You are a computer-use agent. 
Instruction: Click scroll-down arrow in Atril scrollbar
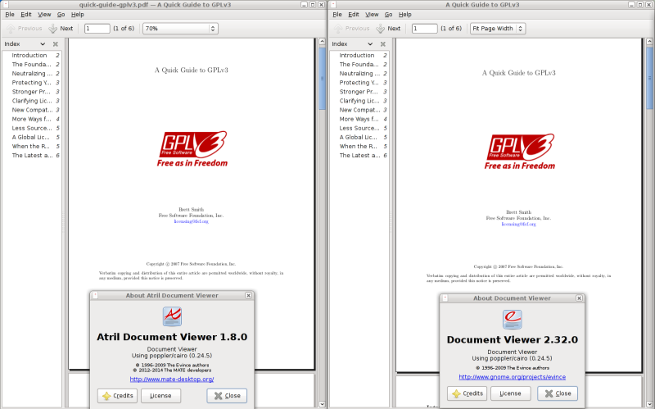point(322,404)
